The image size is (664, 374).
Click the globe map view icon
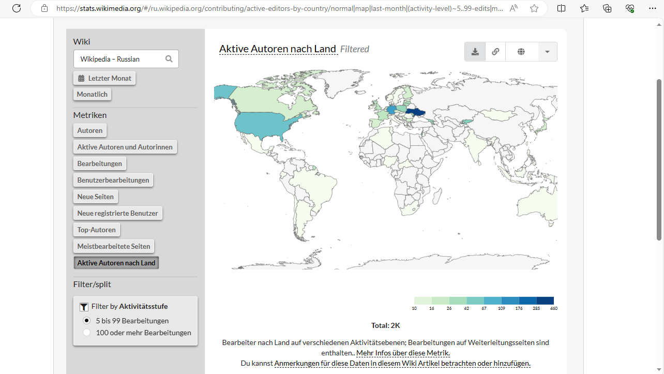pyautogui.click(x=521, y=52)
